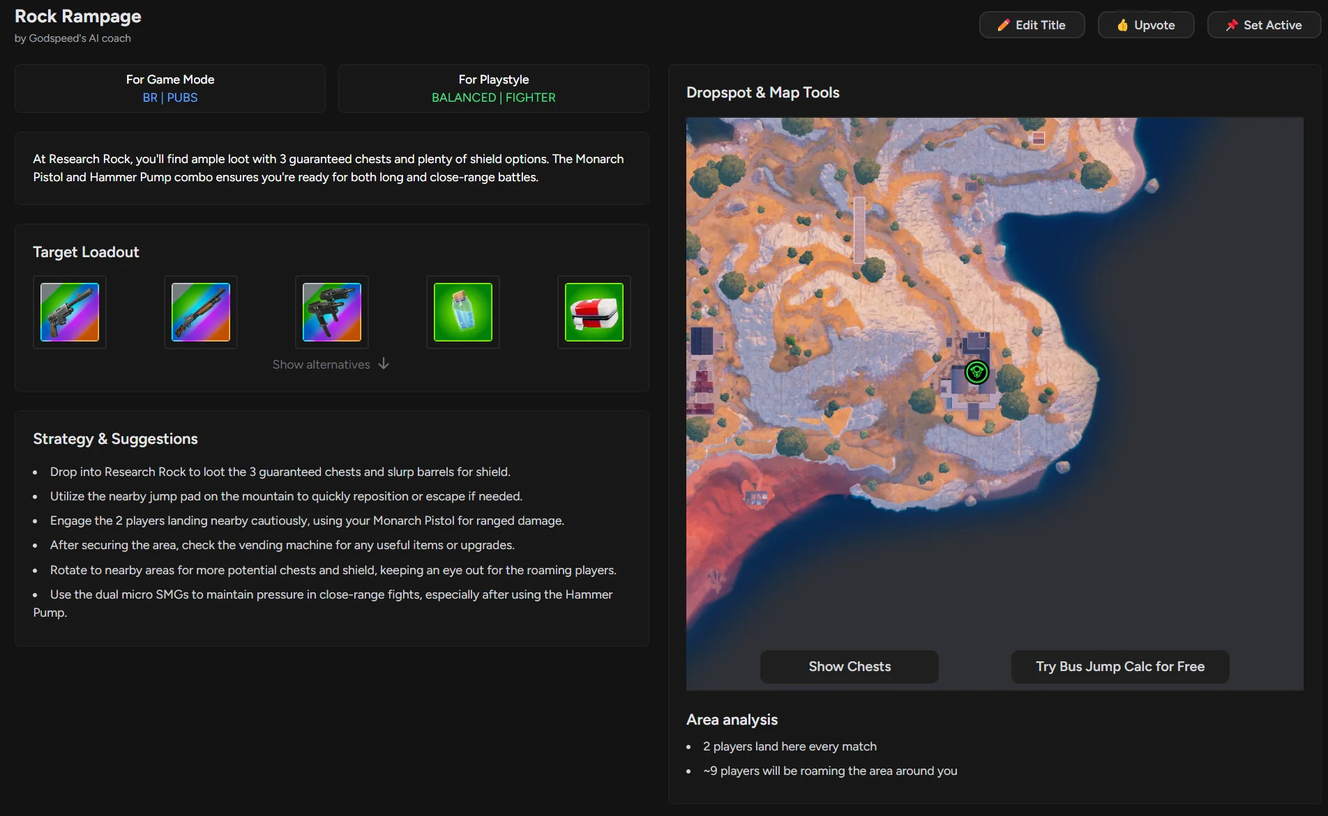Click the thumbs-up icon on Upvote
The width and height of the screenshot is (1328, 816).
pos(1122,25)
